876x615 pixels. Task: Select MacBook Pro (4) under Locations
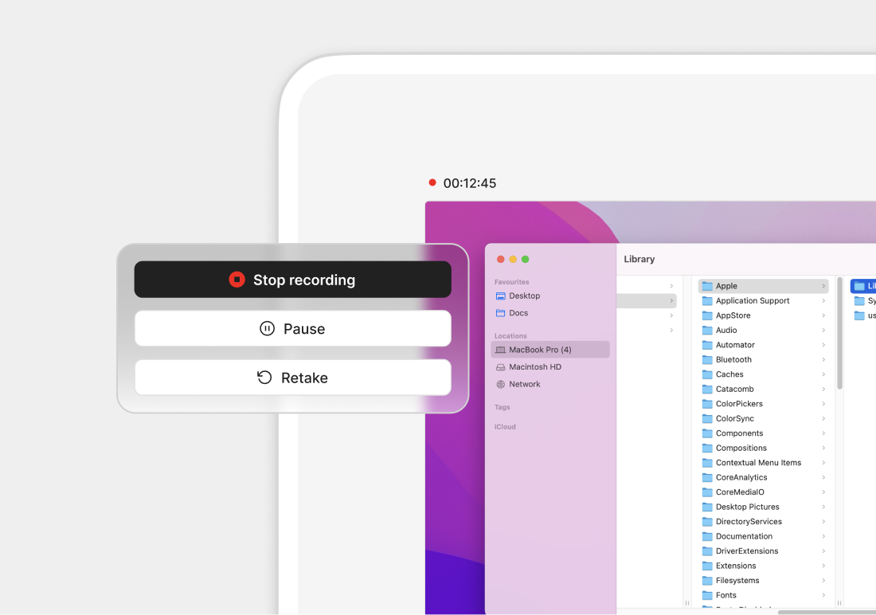pyautogui.click(x=550, y=350)
